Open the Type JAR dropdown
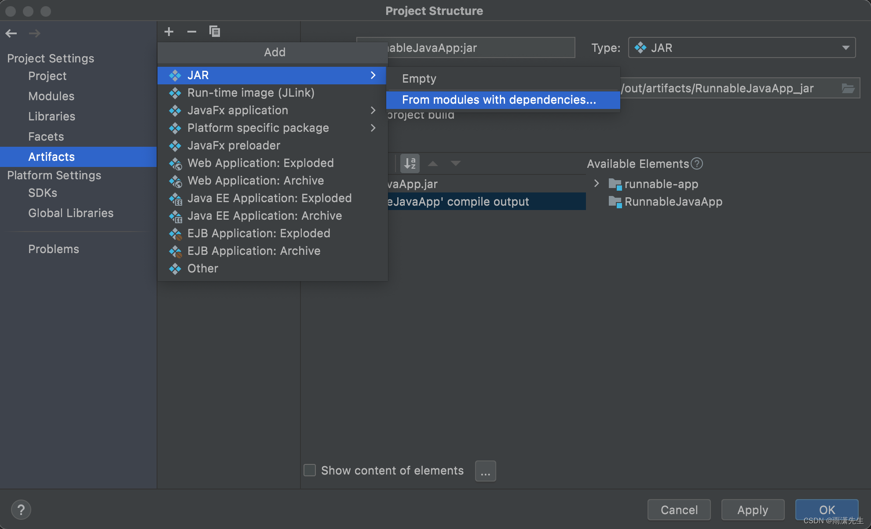Viewport: 871px width, 529px height. click(x=742, y=48)
